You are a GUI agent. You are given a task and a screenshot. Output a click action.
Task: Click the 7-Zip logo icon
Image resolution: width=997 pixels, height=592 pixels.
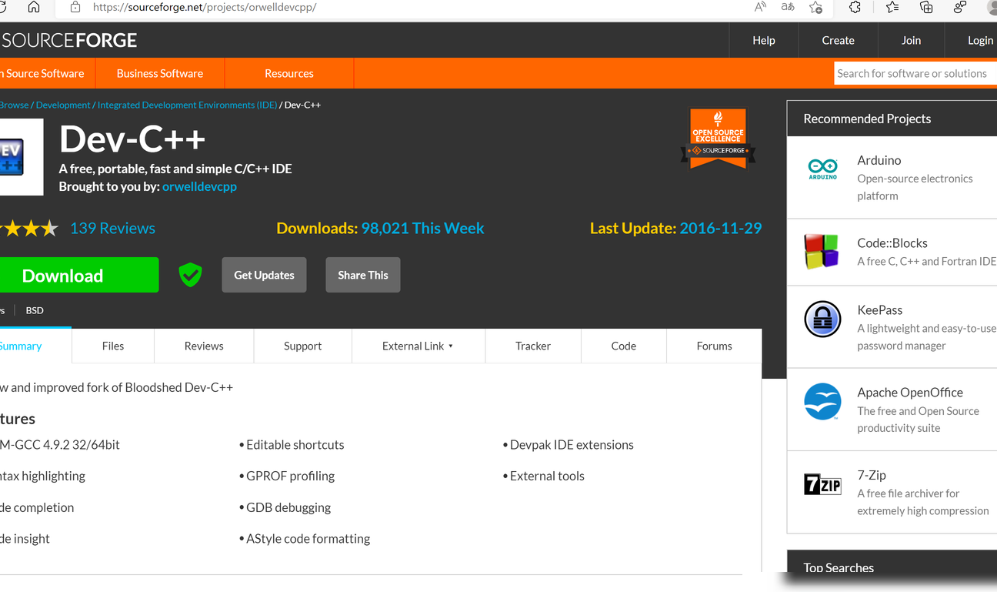tap(822, 484)
